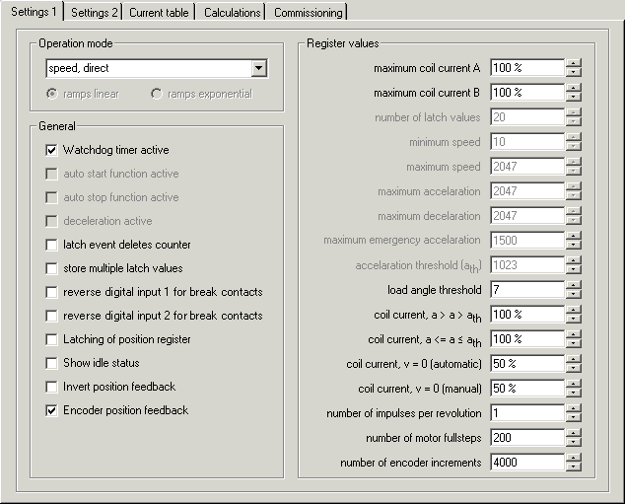The height and width of the screenshot is (504, 625).
Task: Open the Operation mode dropdown arrow
Action: 258,68
